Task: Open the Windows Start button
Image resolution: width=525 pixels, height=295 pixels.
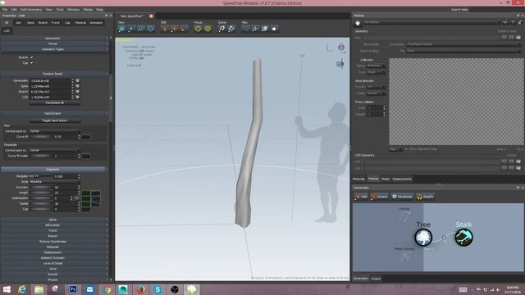Action: (x=6, y=289)
